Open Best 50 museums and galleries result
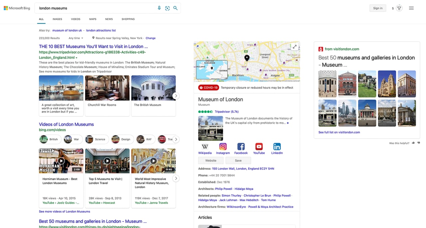426x228 pixels. (93, 221)
